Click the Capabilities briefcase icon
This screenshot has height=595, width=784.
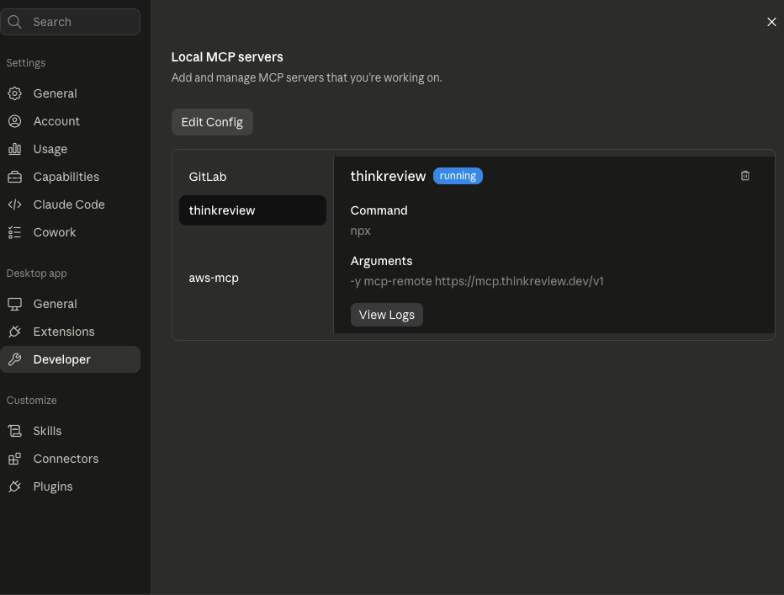pyautogui.click(x=15, y=177)
